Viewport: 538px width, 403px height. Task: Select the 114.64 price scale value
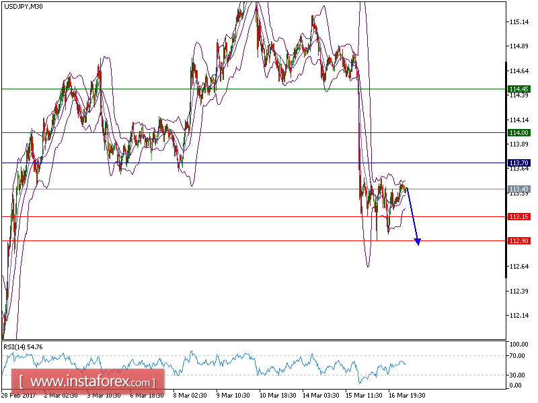pos(519,71)
